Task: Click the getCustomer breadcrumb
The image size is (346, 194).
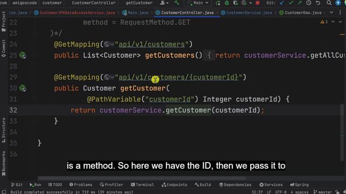Action: click(x=139, y=3)
